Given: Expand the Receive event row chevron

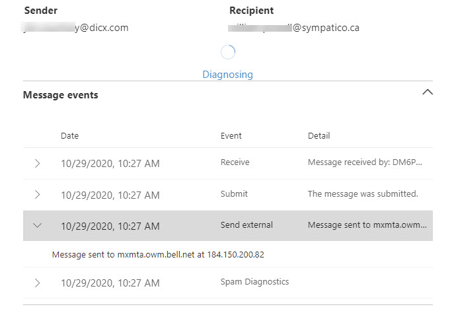Looking at the screenshot, I should tap(37, 163).
